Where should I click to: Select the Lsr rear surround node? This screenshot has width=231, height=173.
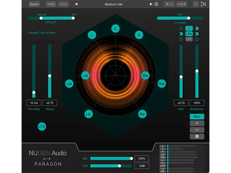pyautogui.click(x=89, y=114)
